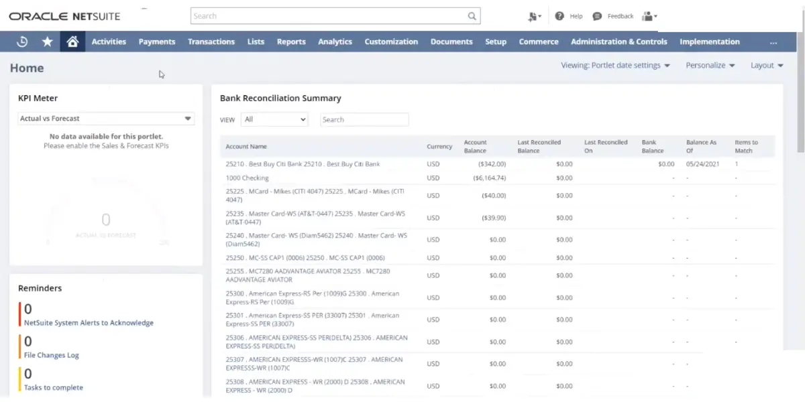Open the Commerce menu
Screen dimensions: 805x402
pyautogui.click(x=539, y=42)
